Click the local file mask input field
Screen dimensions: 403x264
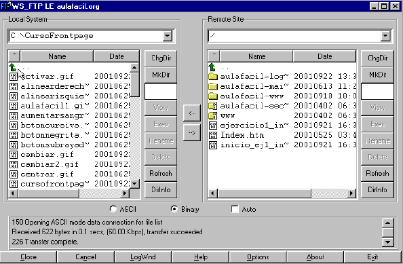tap(161, 91)
